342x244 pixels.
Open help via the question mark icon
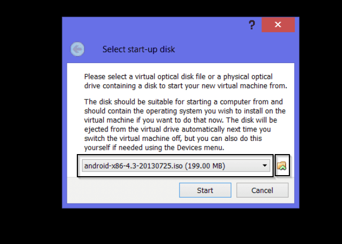252,25
